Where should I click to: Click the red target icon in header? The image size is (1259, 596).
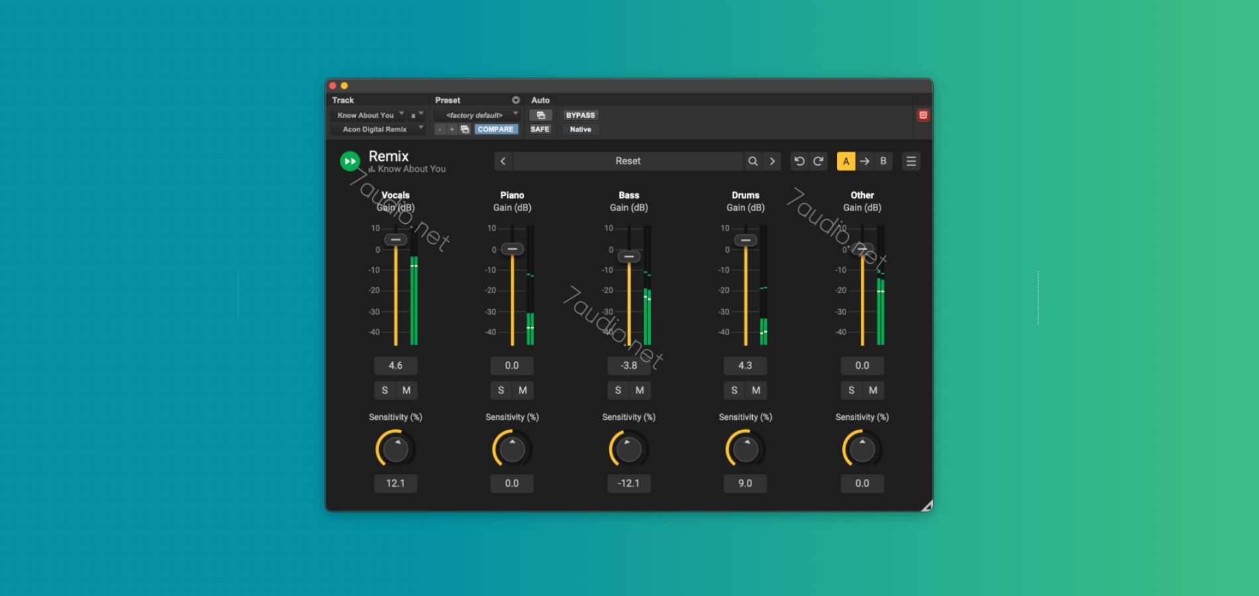pos(923,115)
